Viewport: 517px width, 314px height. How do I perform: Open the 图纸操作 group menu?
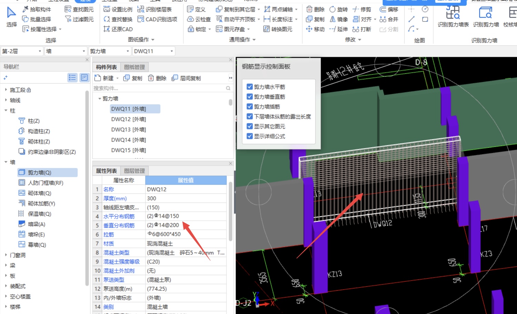point(141,40)
